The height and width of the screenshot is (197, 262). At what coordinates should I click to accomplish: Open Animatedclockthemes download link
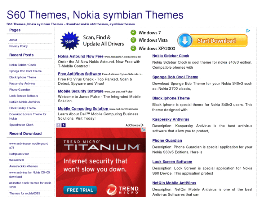23,166
